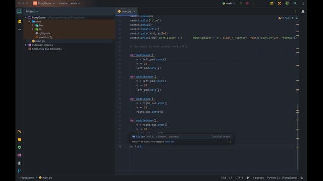
Task: Open the green gear Services tool window
Action: pos(19,147)
